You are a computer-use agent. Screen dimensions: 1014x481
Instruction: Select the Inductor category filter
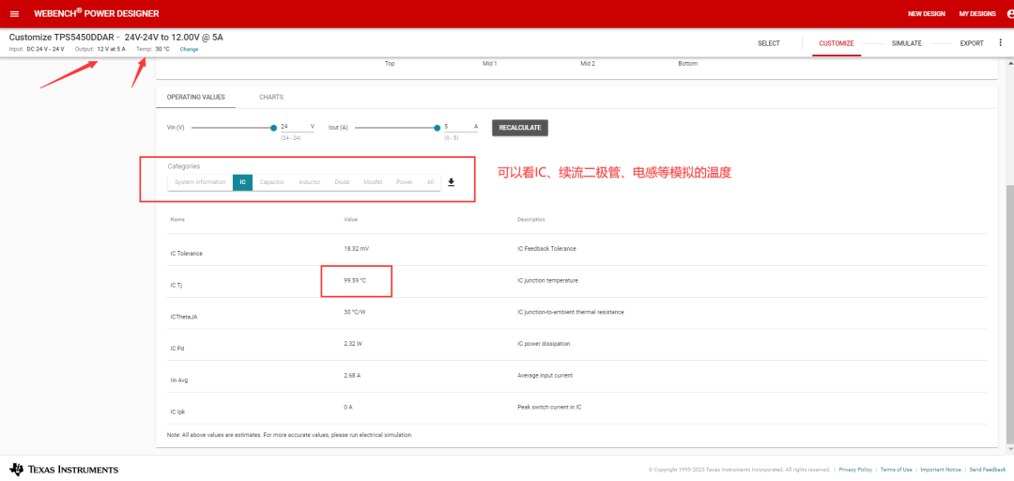(x=309, y=182)
